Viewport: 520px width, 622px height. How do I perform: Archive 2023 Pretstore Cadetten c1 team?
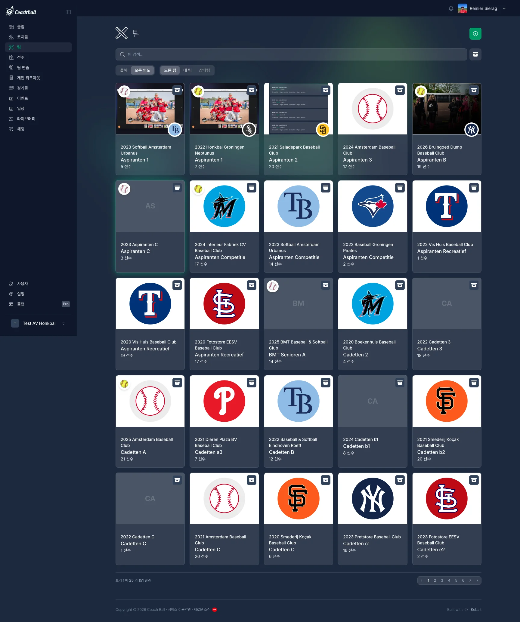point(400,480)
